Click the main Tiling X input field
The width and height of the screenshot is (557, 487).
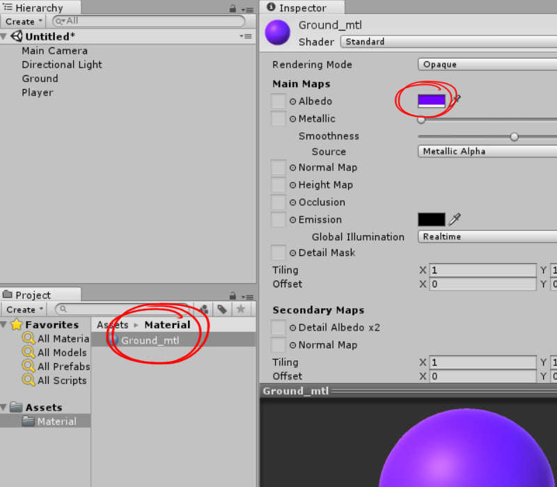point(483,270)
